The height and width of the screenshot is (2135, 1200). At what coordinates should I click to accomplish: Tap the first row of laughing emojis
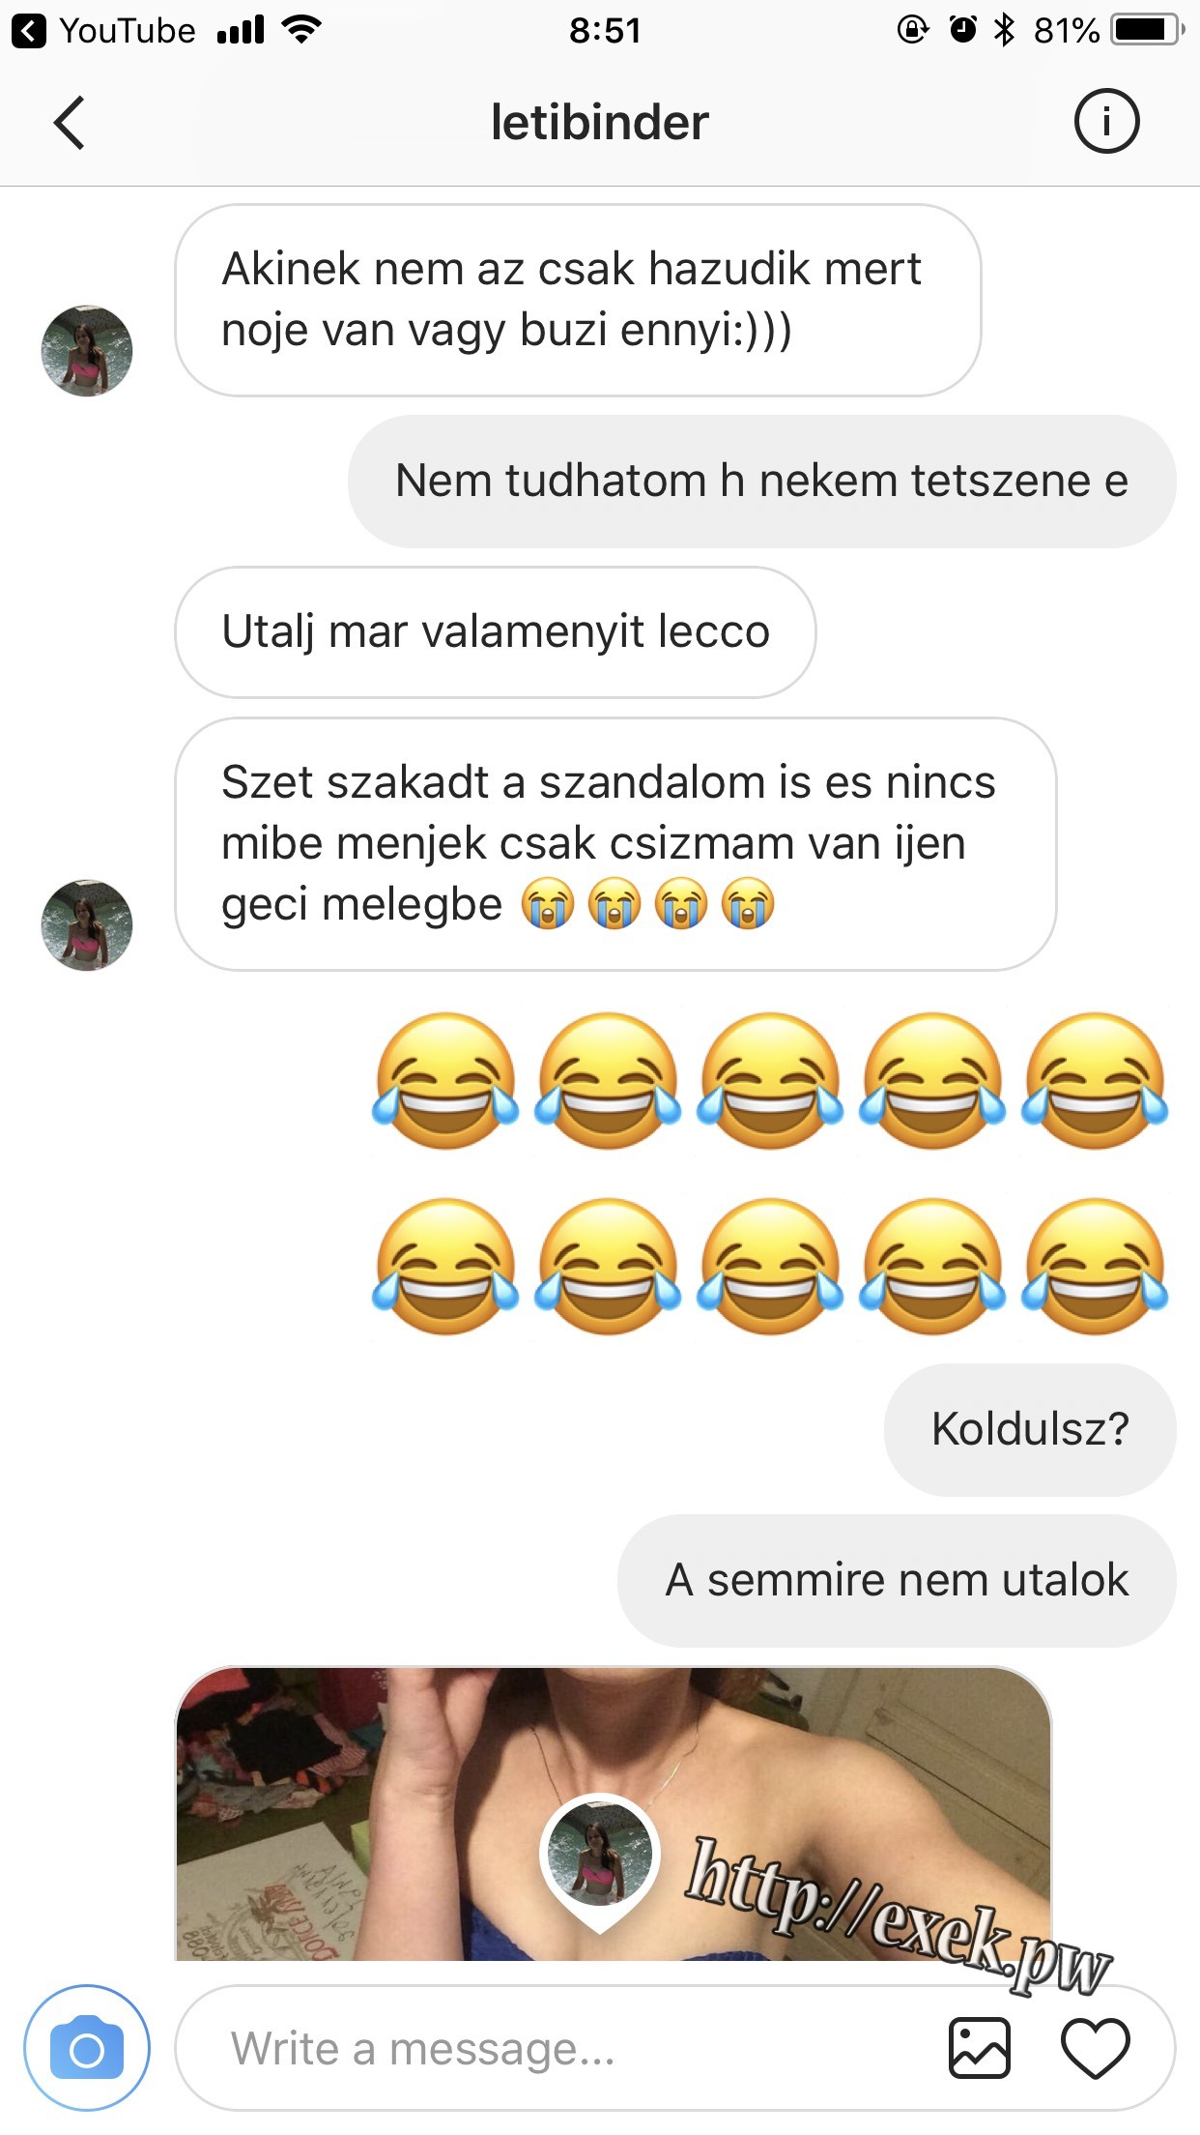770,1081
